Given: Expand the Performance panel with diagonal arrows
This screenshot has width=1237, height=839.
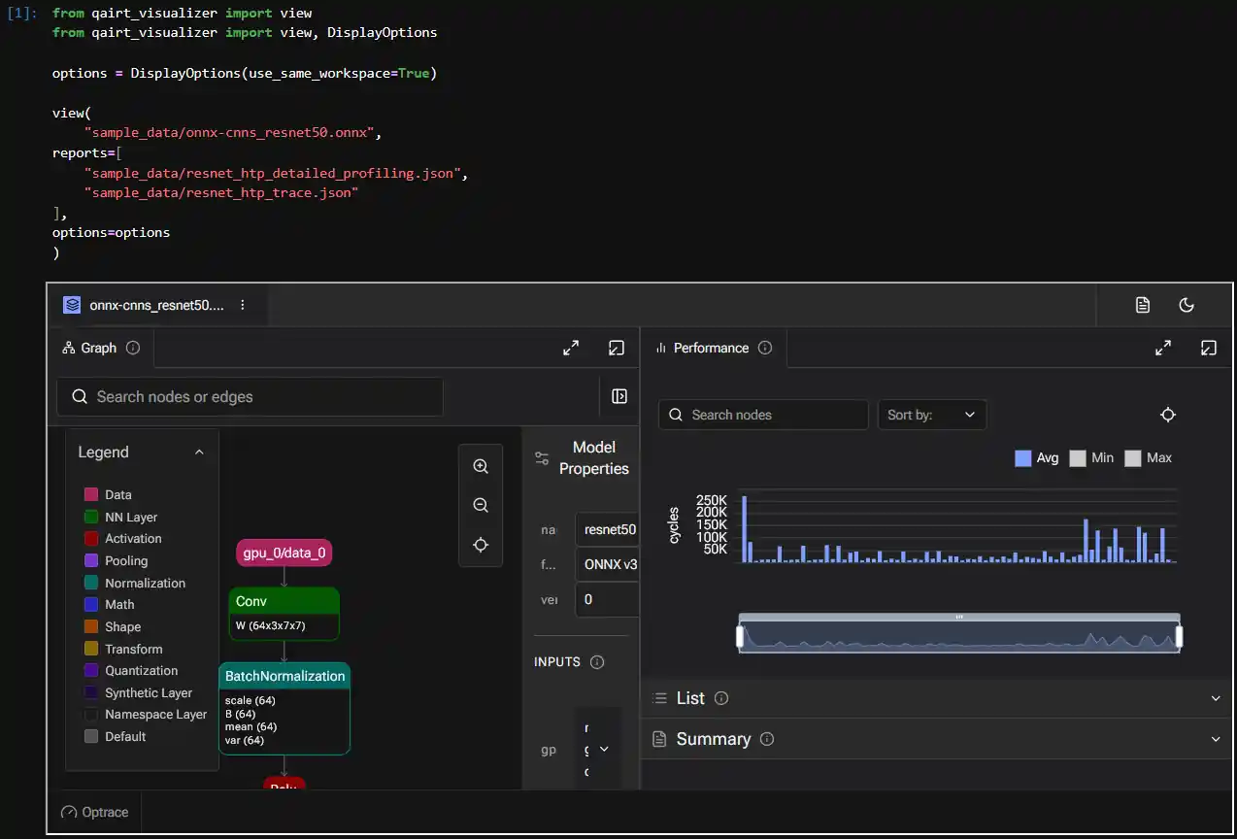Looking at the screenshot, I should tap(1163, 348).
